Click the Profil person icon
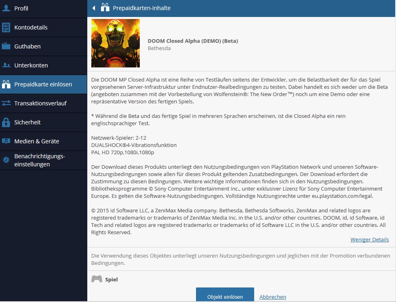The height and width of the screenshot is (302, 396). 6,8
